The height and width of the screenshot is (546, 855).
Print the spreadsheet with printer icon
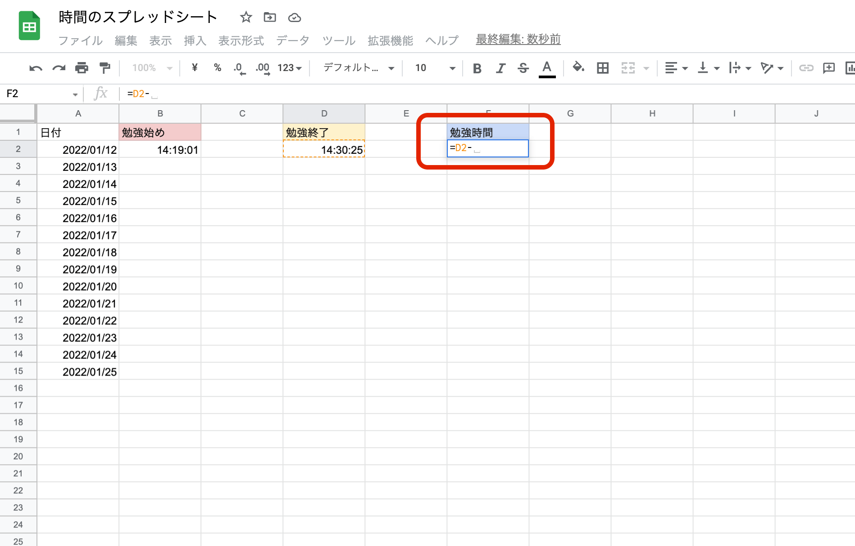[82, 68]
